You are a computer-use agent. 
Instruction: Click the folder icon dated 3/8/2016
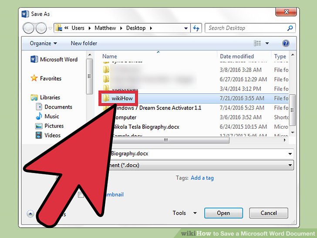106,70
